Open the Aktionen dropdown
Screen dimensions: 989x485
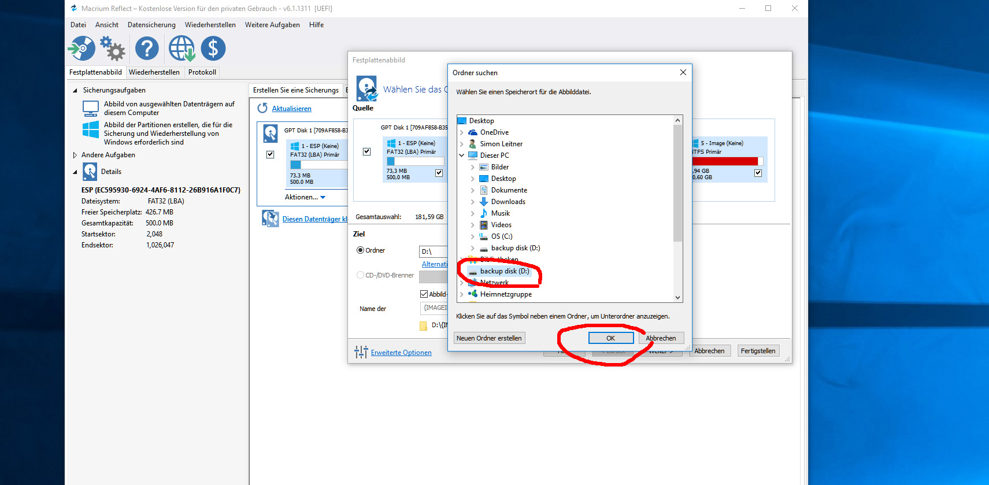(305, 197)
